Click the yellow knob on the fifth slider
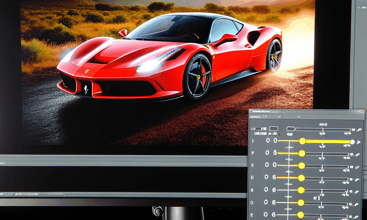The image size is (367, 220). (301, 190)
